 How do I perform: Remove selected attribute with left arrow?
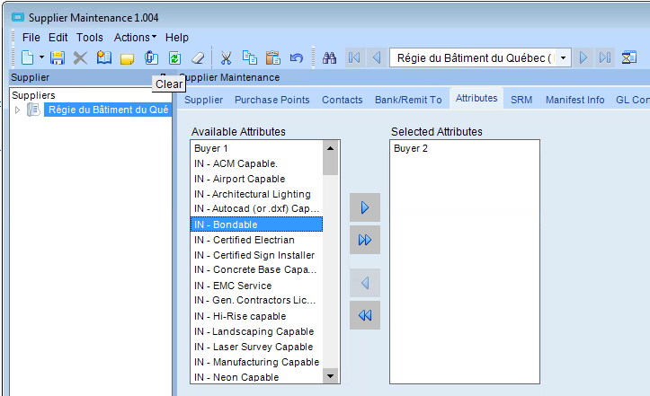pos(365,283)
